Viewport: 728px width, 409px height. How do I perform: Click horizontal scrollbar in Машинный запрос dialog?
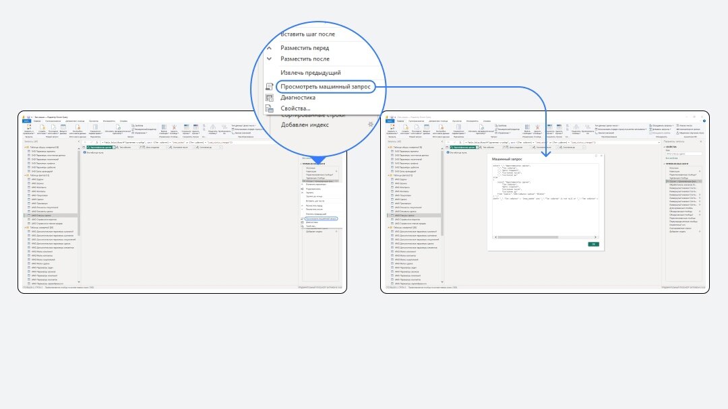[527, 237]
